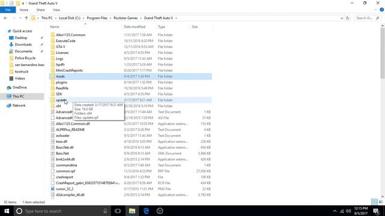Go back using the back arrow
The width and height of the screenshot is (385, 216).
[x=5, y=18]
